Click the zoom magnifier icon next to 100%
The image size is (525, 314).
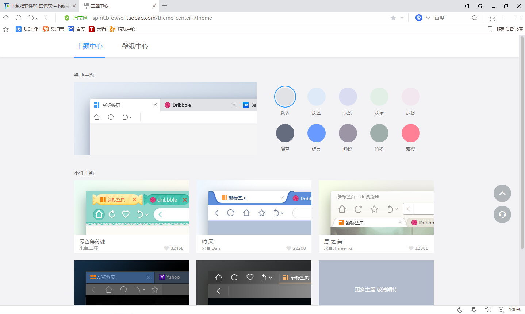pyautogui.click(x=501, y=309)
